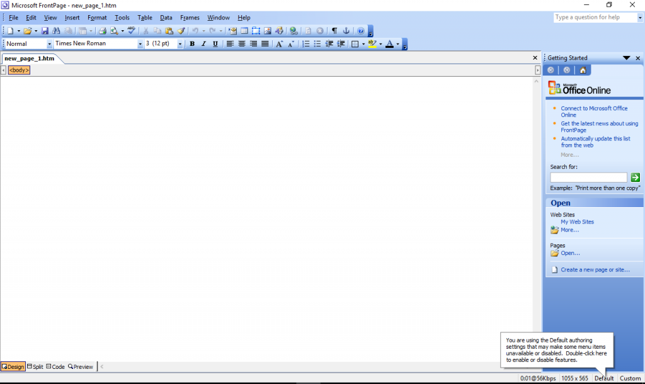This screenshot has height=384, width=645.
Task: Open the Drawing toolbar icon
Action: (x=279, y=31)
